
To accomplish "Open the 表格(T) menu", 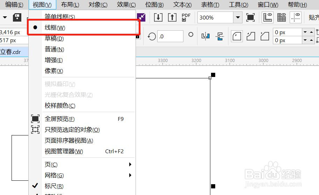I will (x=210, y=5).
